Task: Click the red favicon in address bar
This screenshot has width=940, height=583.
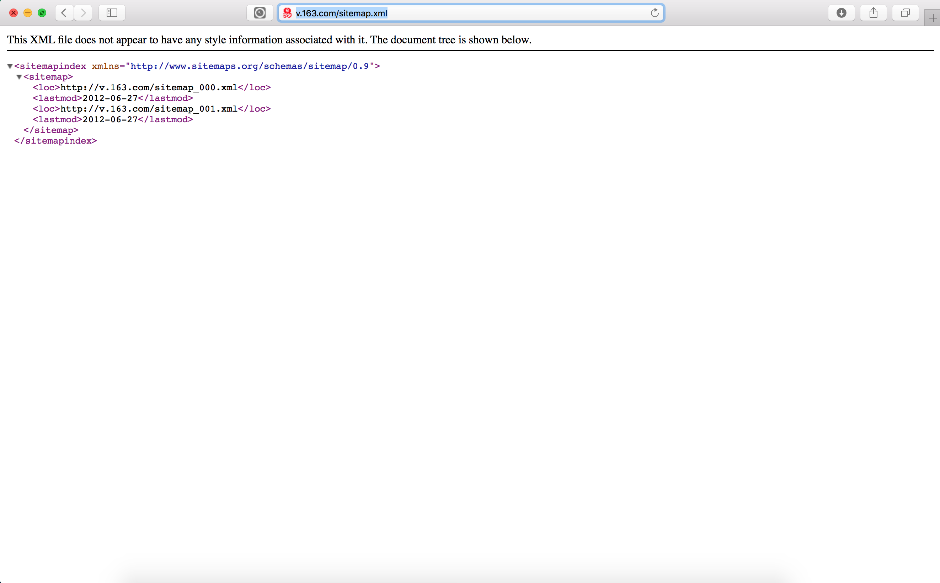Action: point(287,13)
